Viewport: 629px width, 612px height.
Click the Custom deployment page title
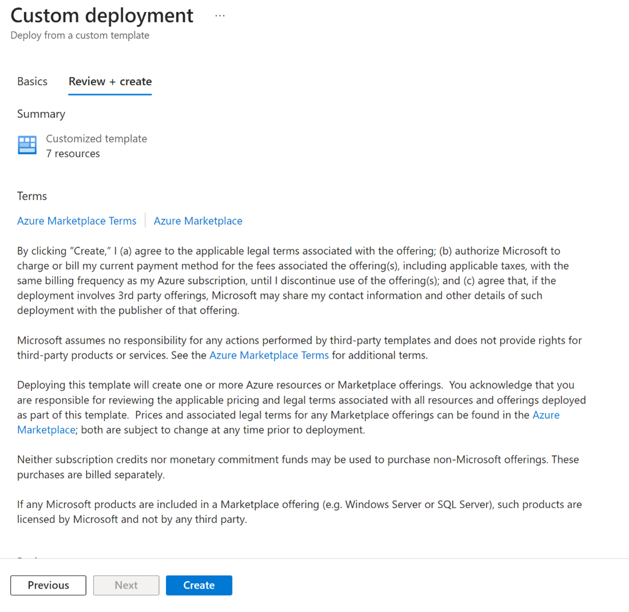click(x=102, y=15)
